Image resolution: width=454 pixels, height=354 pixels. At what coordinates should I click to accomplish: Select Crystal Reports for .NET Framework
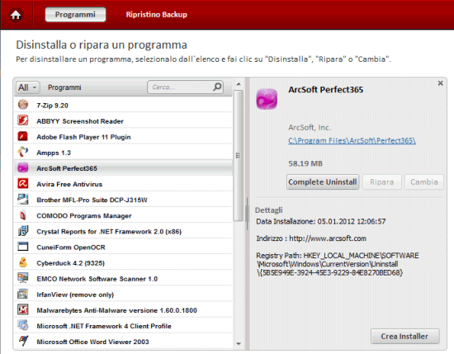[109, 232]
